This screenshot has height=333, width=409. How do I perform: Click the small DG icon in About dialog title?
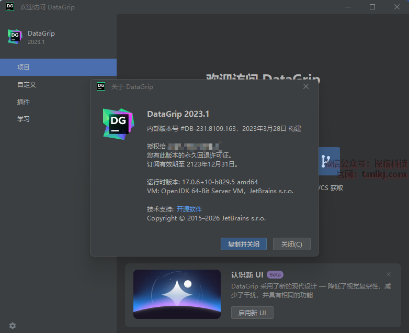101,86
